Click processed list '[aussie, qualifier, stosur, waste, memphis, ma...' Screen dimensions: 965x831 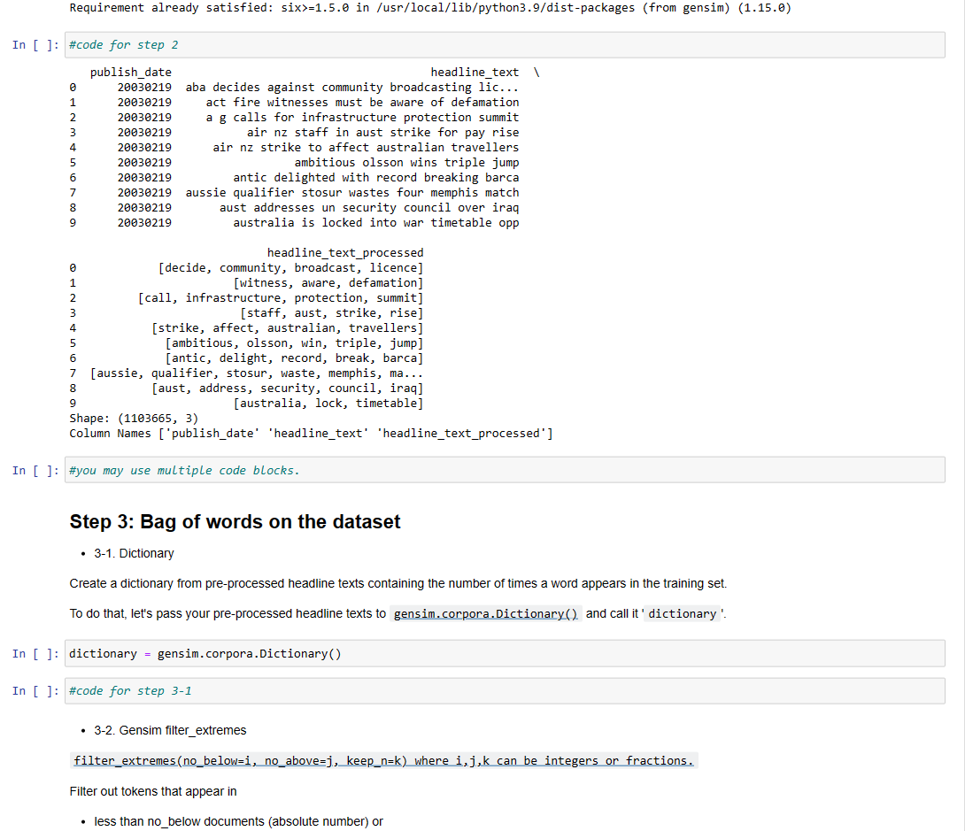[x=257, y=373]
